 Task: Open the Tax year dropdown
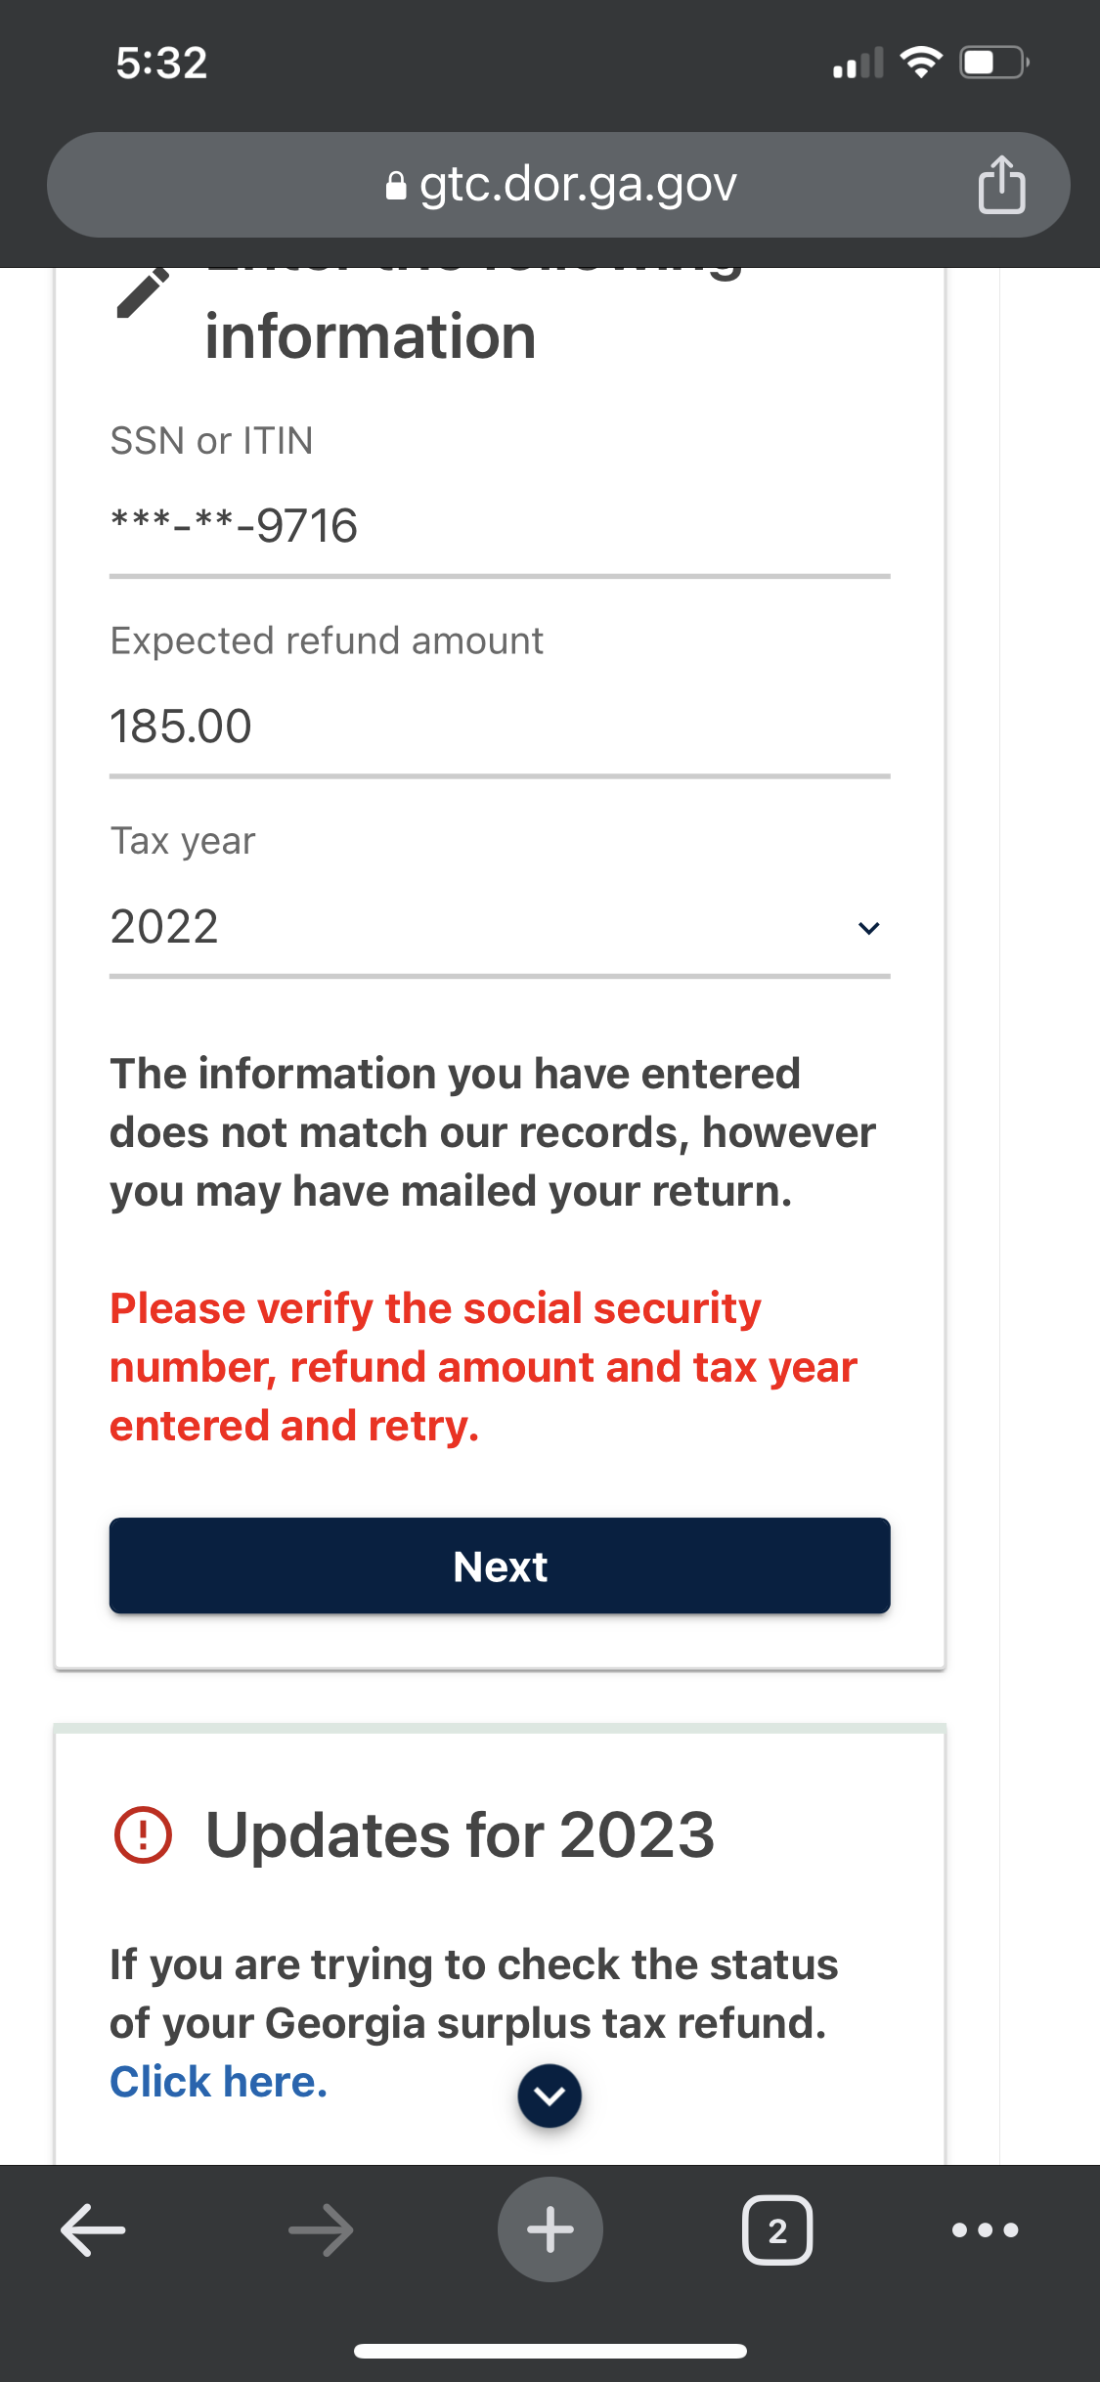(x=500, y=927)
